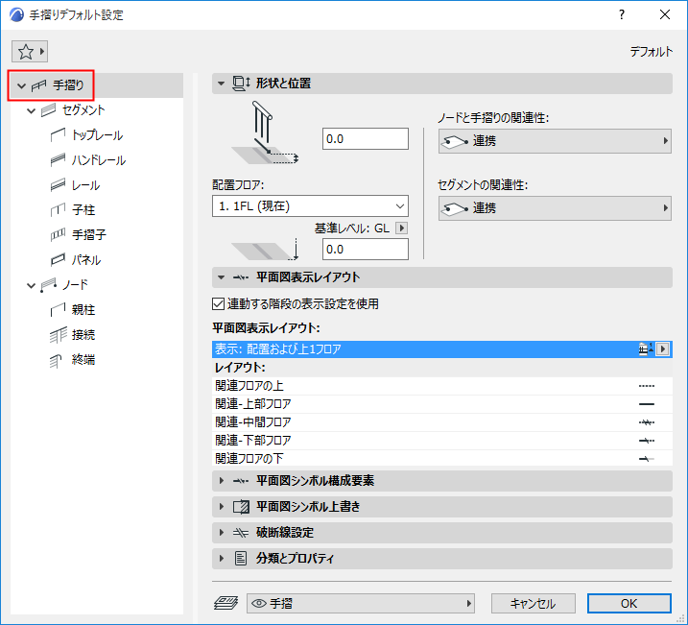Click the 手摺り railing icon in tree
The image size is (688, 625).
coord(39,85)
